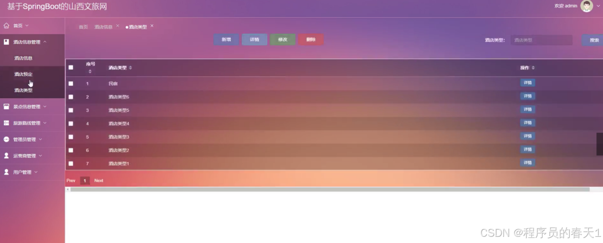Open 详情 for the 酒店类型6 row
The width and height of the screenshot is (603, 243).
(527, 96)
